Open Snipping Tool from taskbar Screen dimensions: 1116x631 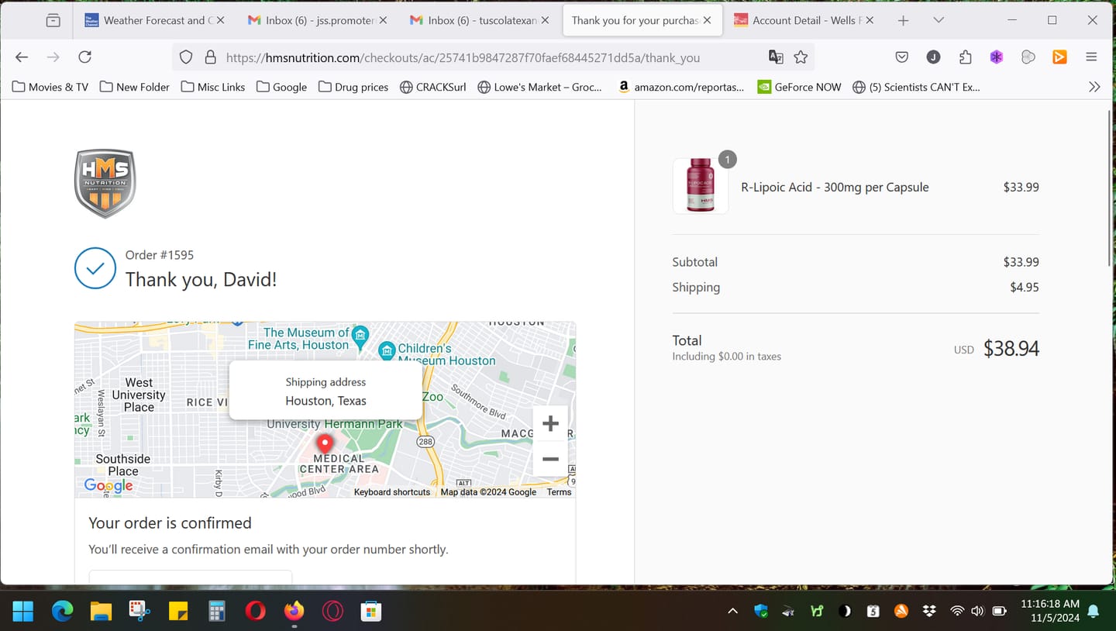139,611
